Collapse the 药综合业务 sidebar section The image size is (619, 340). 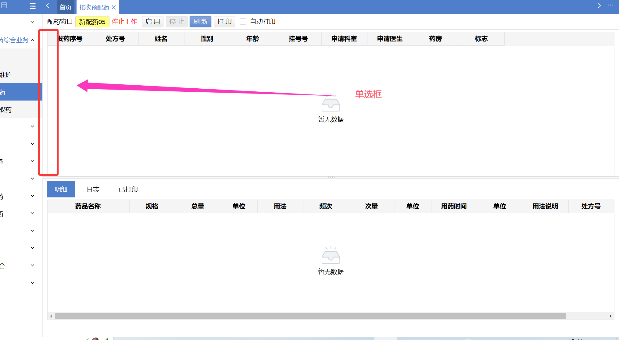coord(32,40)
